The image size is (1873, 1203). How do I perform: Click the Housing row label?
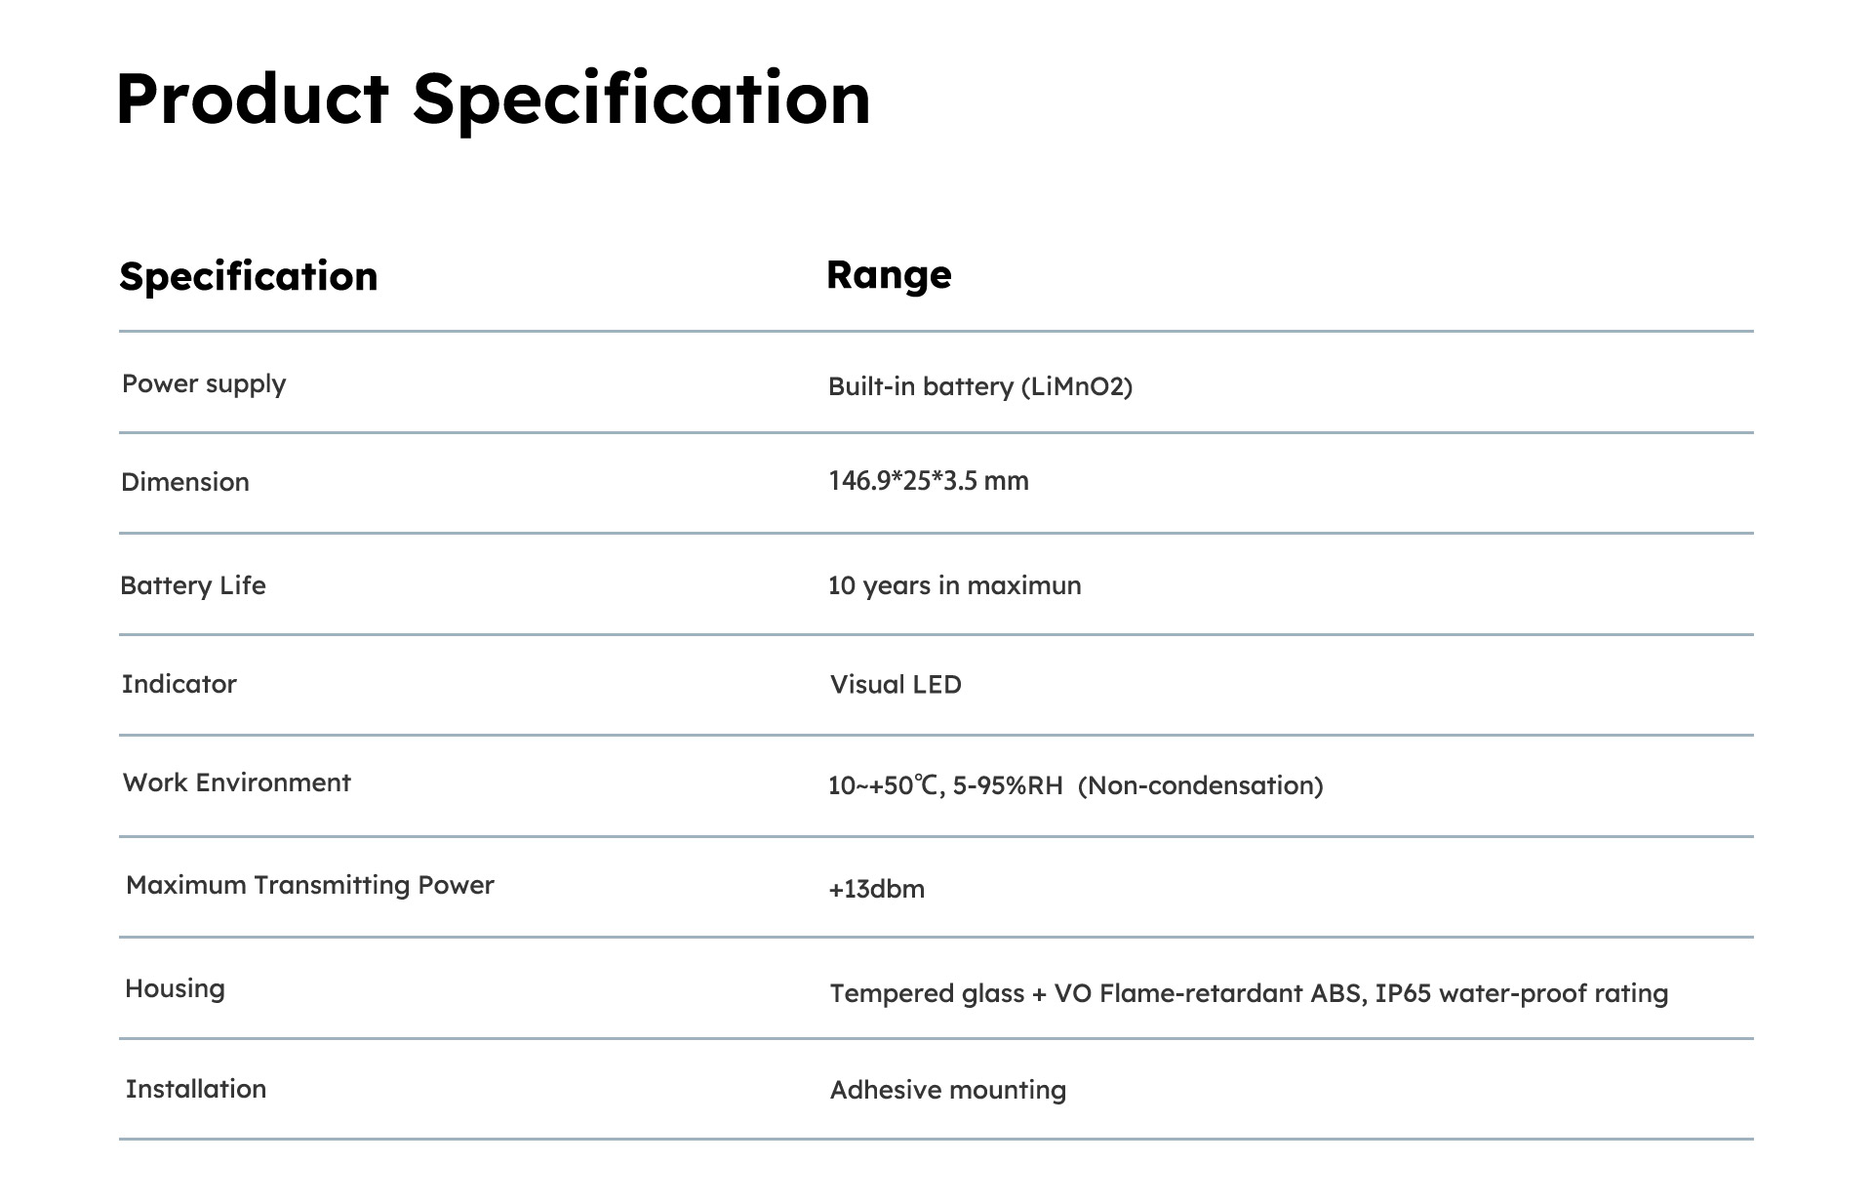(176, 989)
